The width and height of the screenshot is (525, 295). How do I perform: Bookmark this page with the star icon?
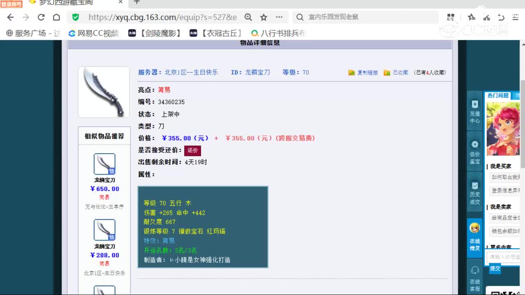point(264,17)
